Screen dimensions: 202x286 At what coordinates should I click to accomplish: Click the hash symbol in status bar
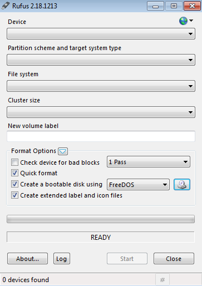[162, 280]
